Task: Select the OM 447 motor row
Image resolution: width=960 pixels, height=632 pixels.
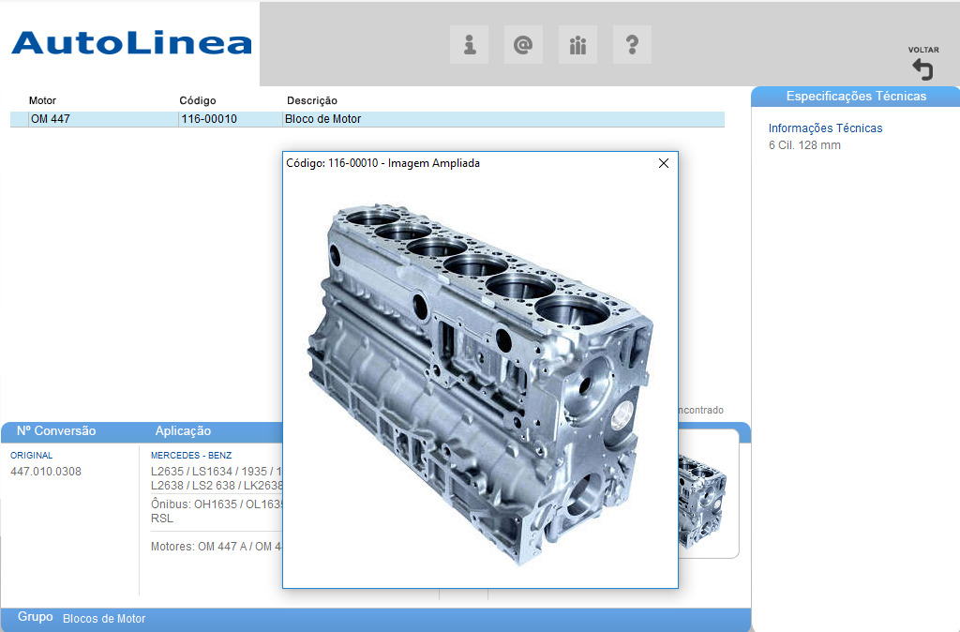Action: (x=51, y=119)
